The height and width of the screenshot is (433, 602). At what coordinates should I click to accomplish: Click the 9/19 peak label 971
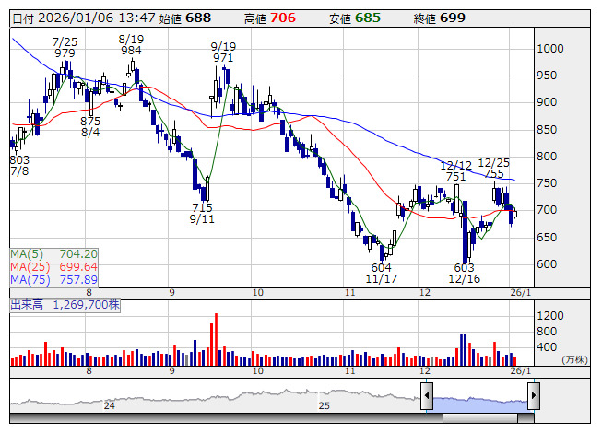pyautogui.click(x=222, y=58)
